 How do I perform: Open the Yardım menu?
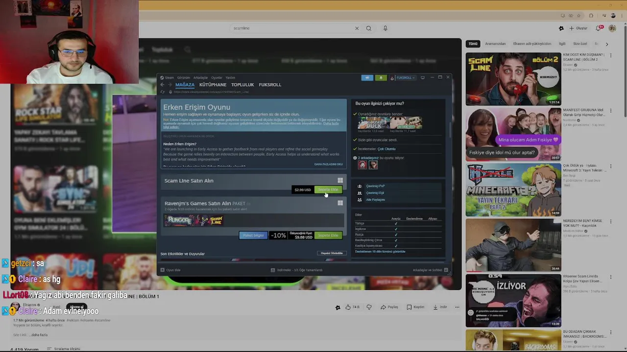pyautogui.click(x=230, y=78)
